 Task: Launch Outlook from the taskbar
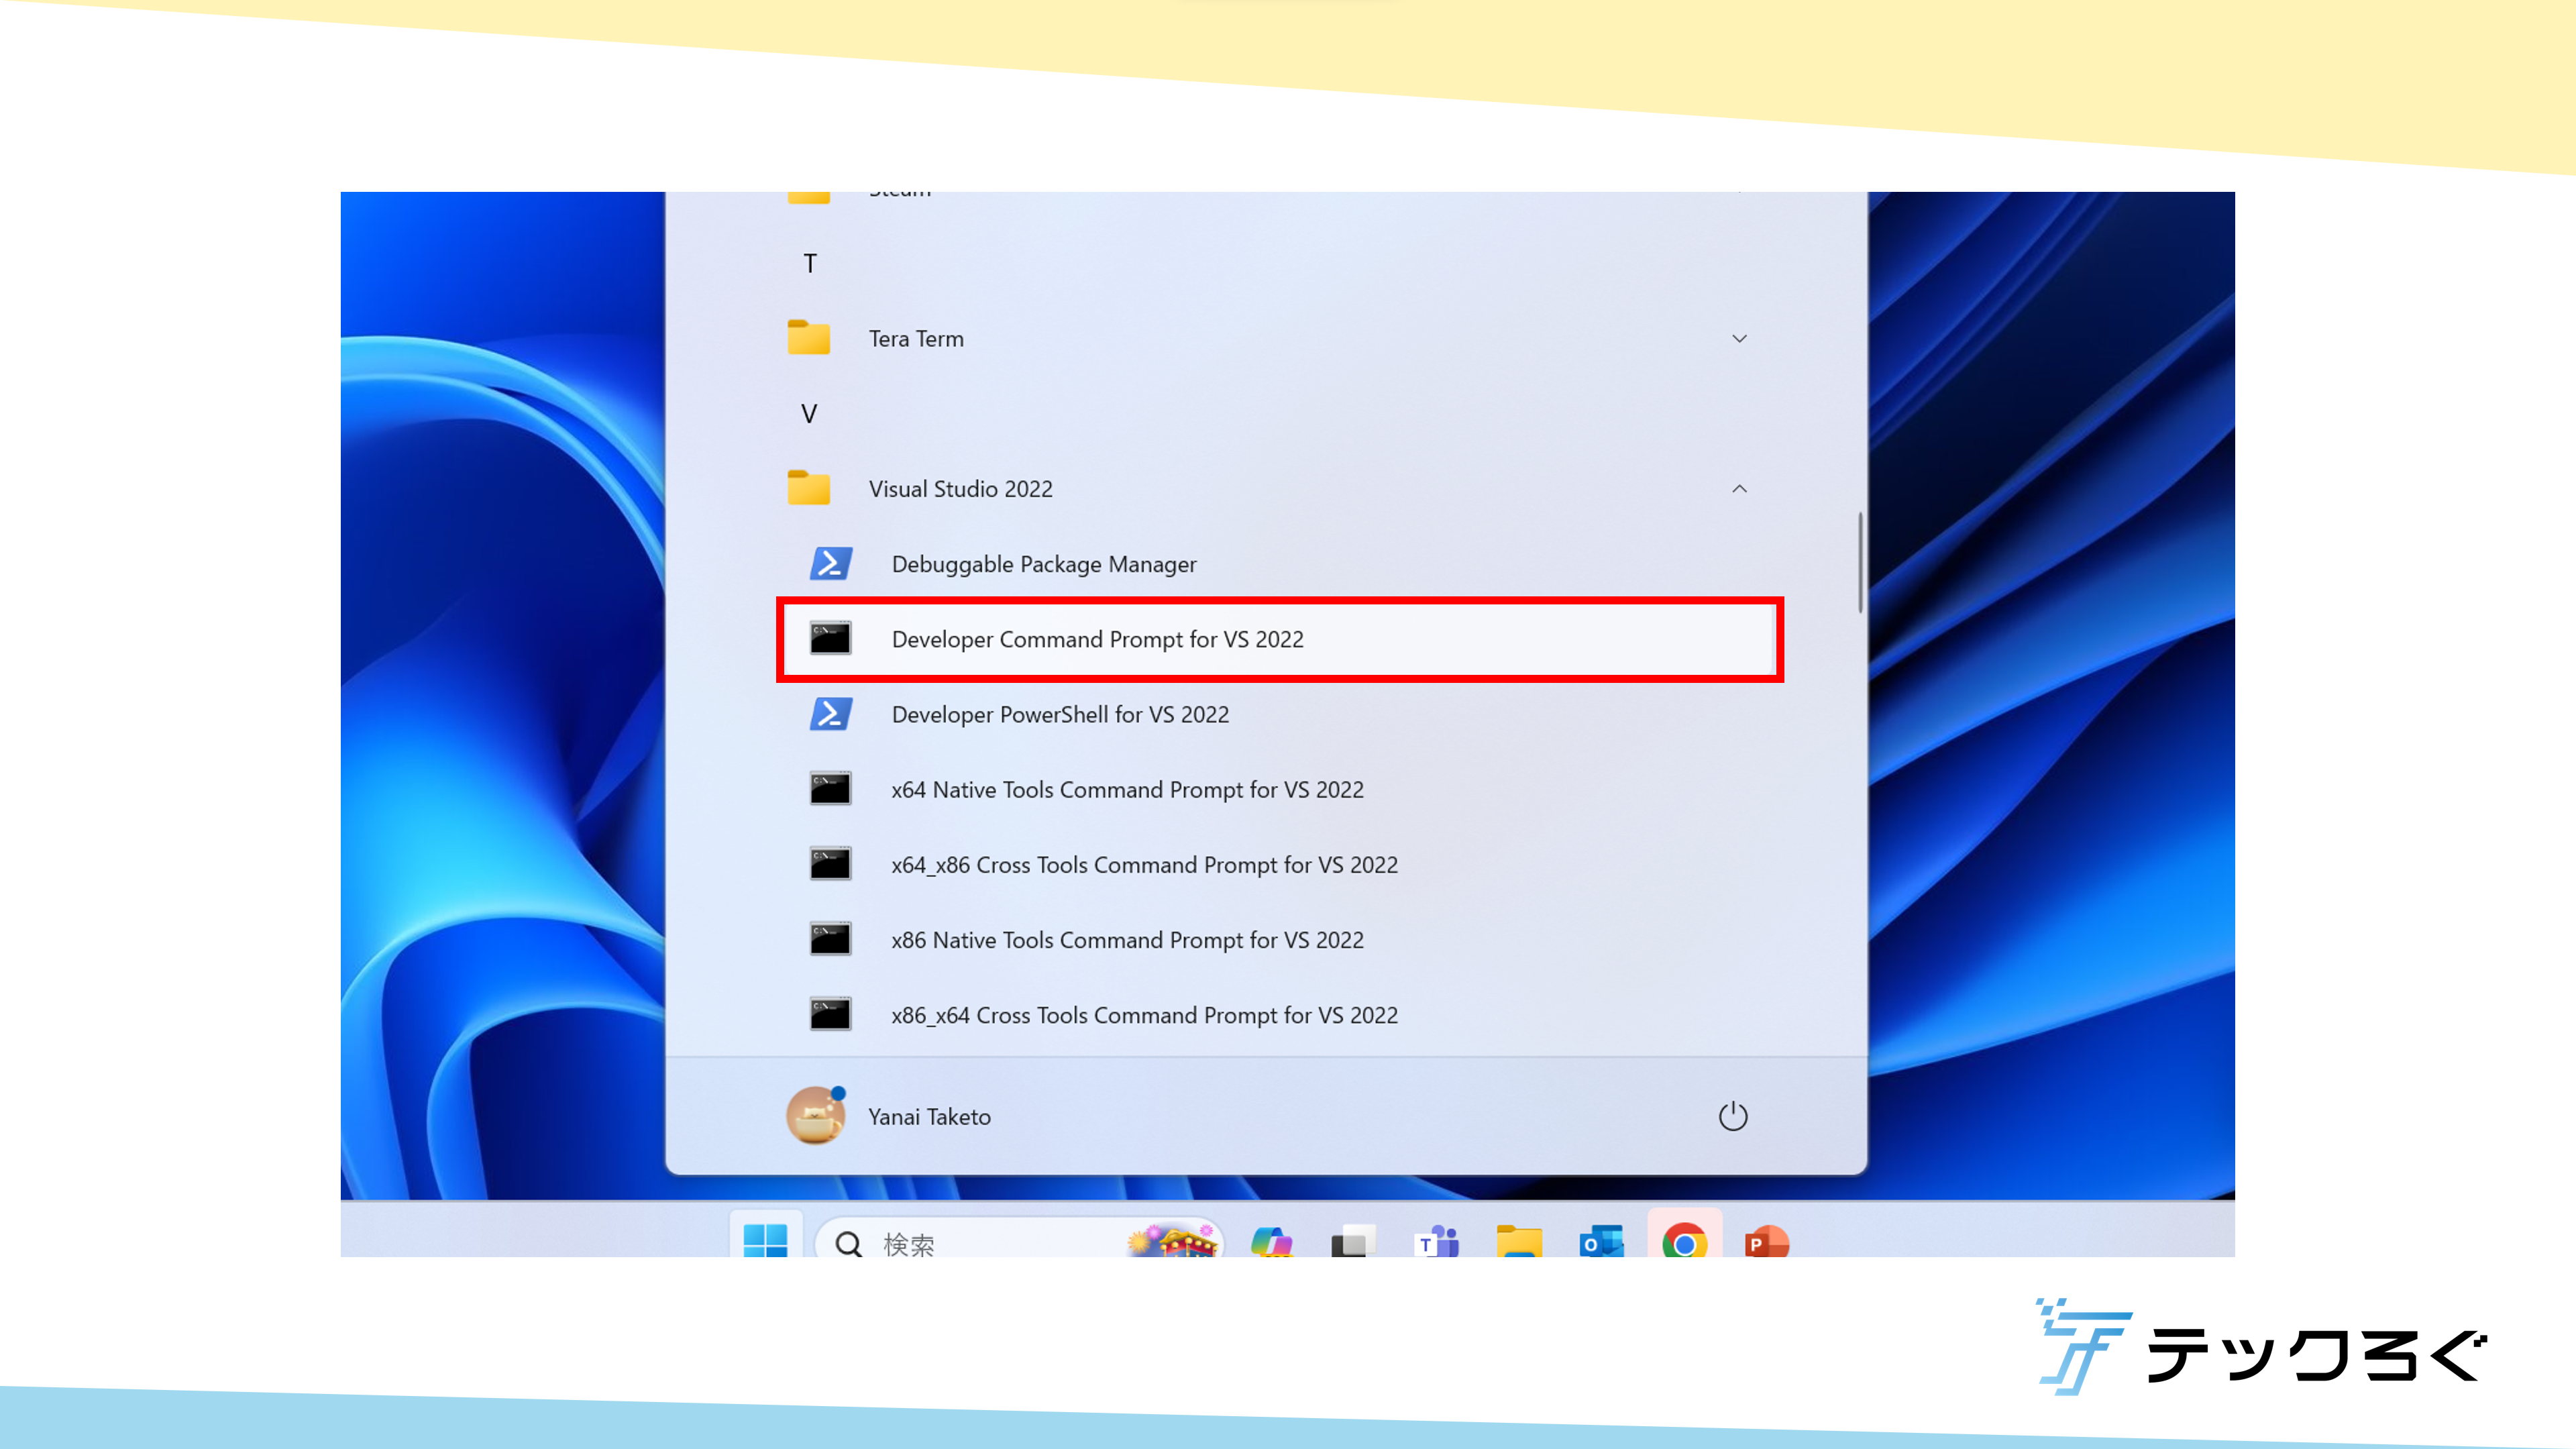point(1601,1241)
